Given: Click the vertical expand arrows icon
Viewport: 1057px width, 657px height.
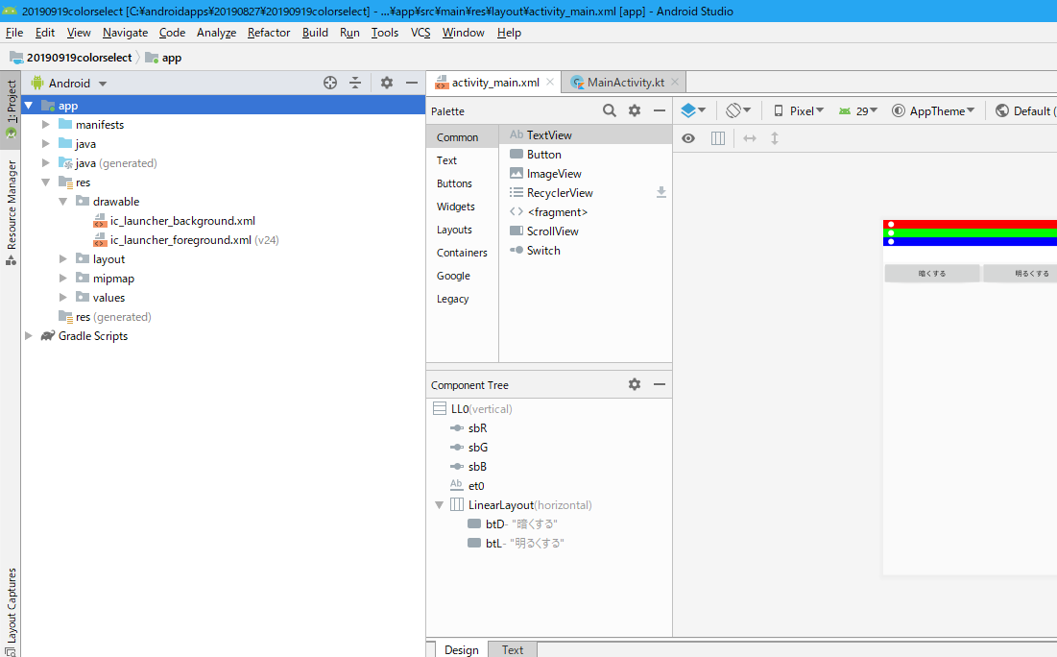Looking at the screenshot, I should click(x=775, y=138).
